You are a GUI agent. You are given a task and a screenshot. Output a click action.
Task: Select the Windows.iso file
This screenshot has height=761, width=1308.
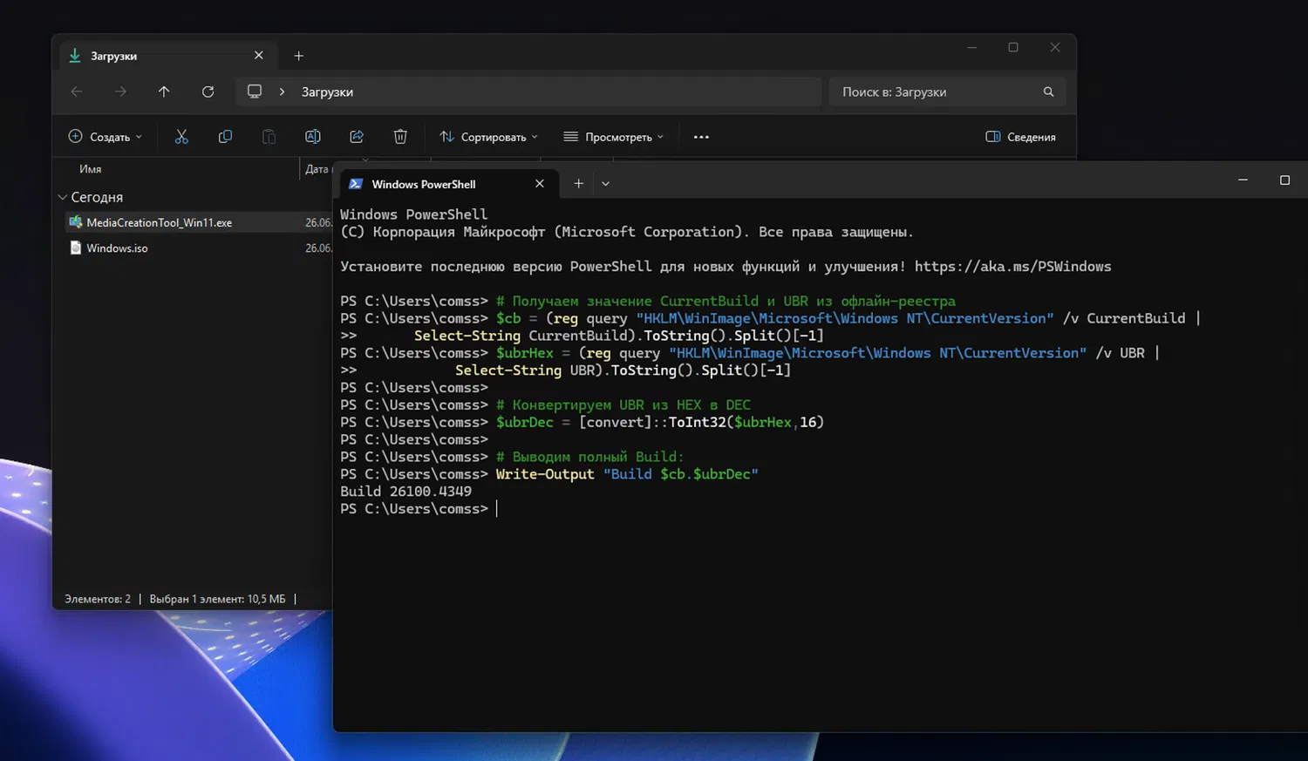coord(117,248)
